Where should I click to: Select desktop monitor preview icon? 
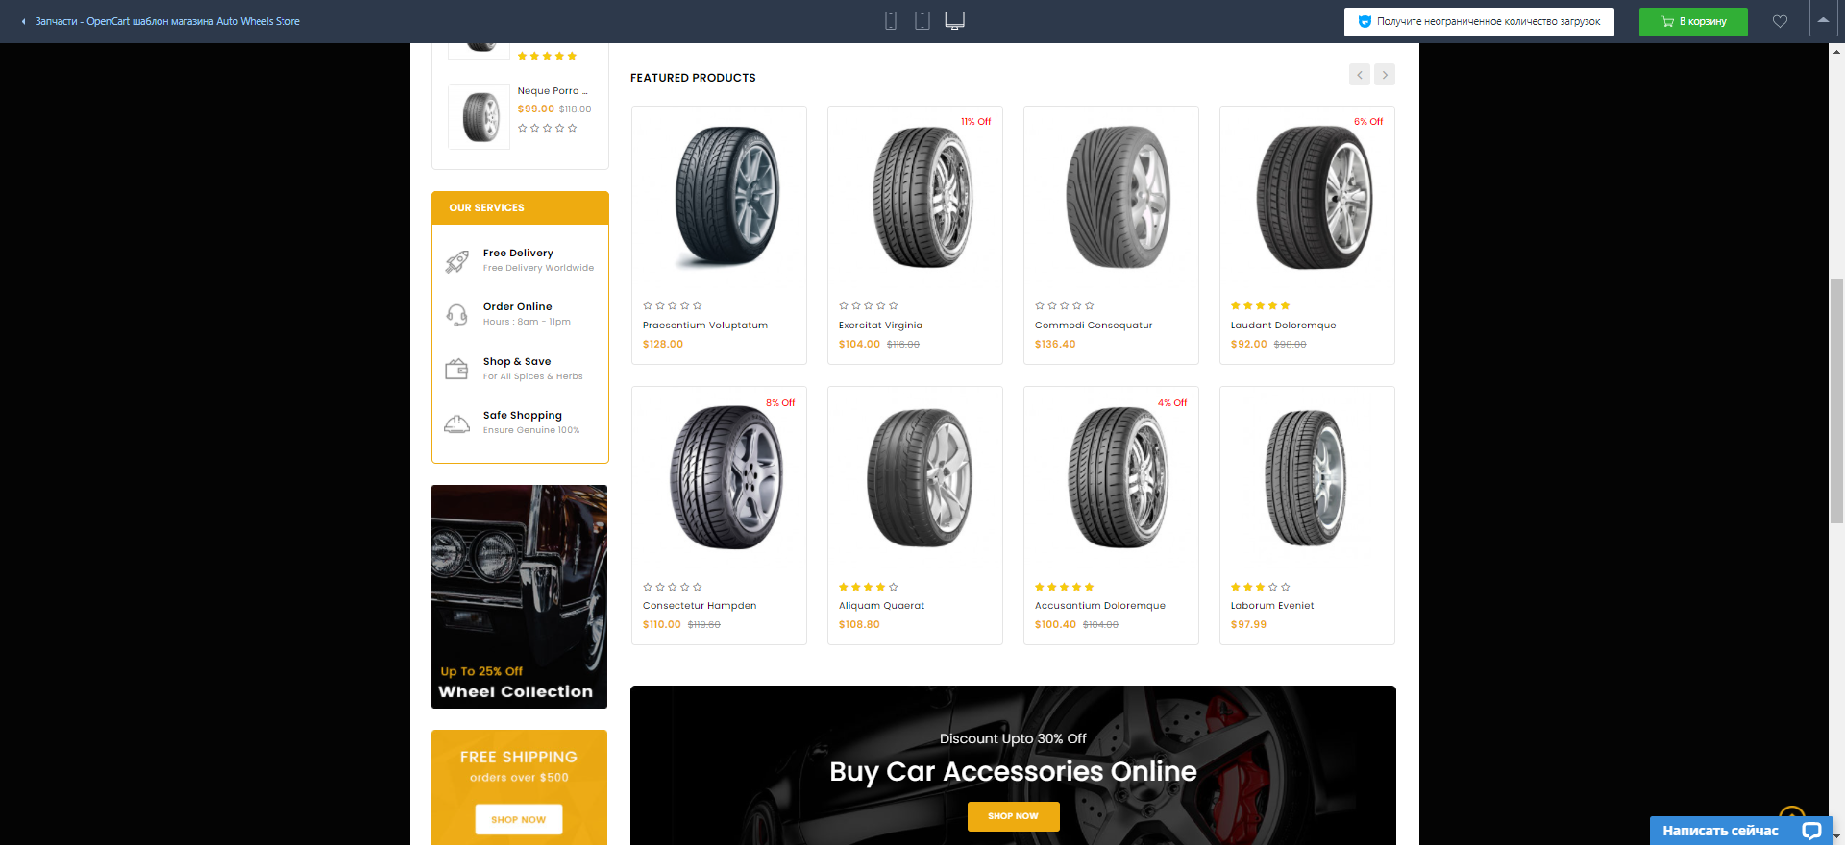pyautogui.click(x=954, y=21)
